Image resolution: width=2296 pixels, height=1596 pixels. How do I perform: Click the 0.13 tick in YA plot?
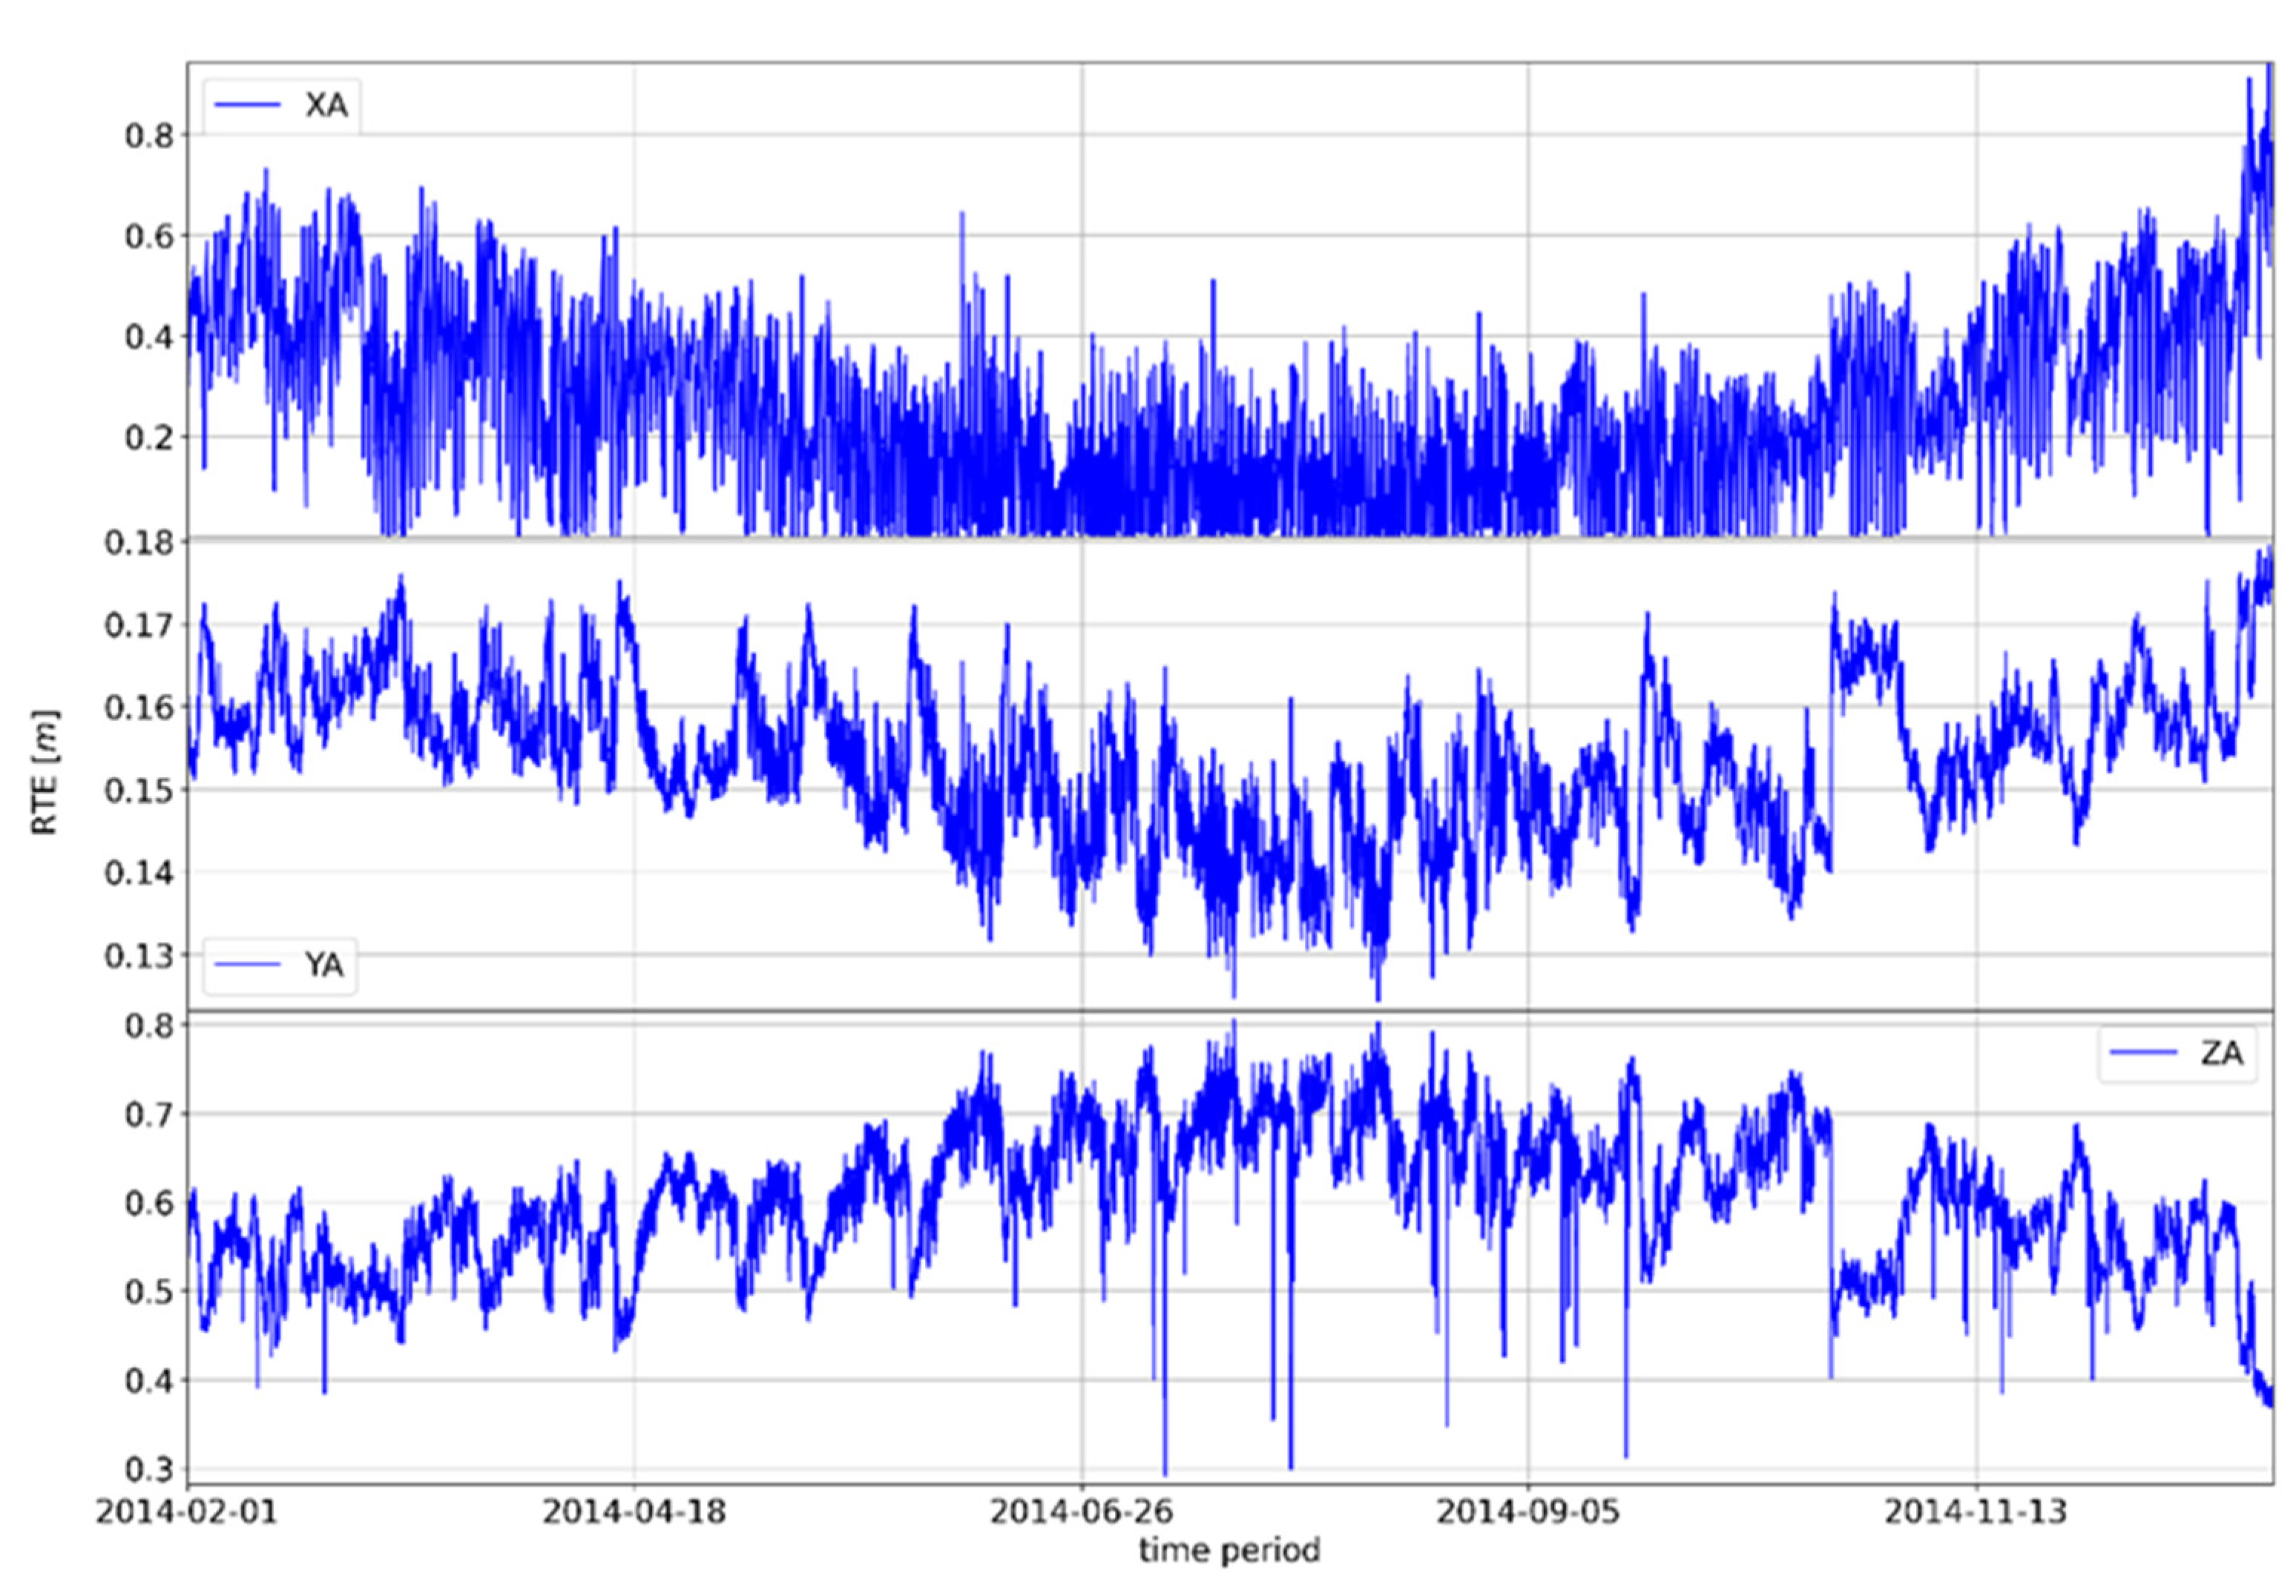coord(139,956)
